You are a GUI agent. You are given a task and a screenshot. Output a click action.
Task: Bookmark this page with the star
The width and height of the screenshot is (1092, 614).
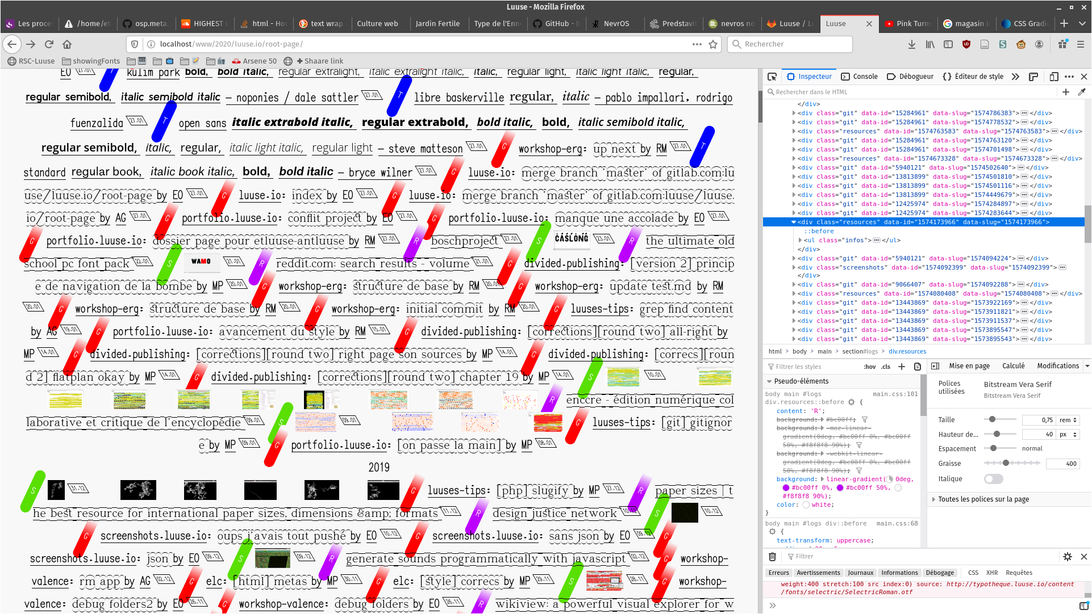(713, 44)
